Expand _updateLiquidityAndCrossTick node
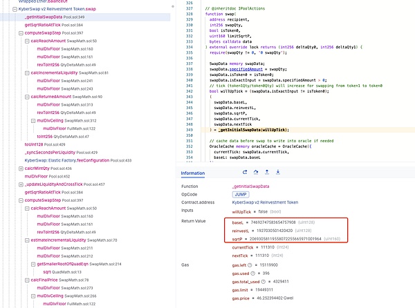Viewport: 415px width, 308px height. tap(19, 184)
